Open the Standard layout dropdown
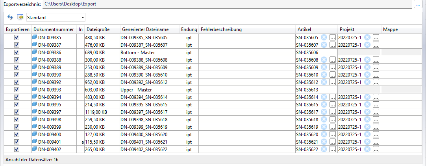Screen dimensions: 426x166 click(83, 18)
